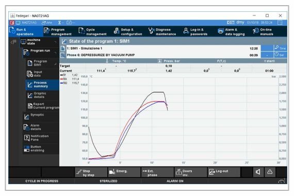
Task: Collapse the Program run tree node
Action: [56, 53]
